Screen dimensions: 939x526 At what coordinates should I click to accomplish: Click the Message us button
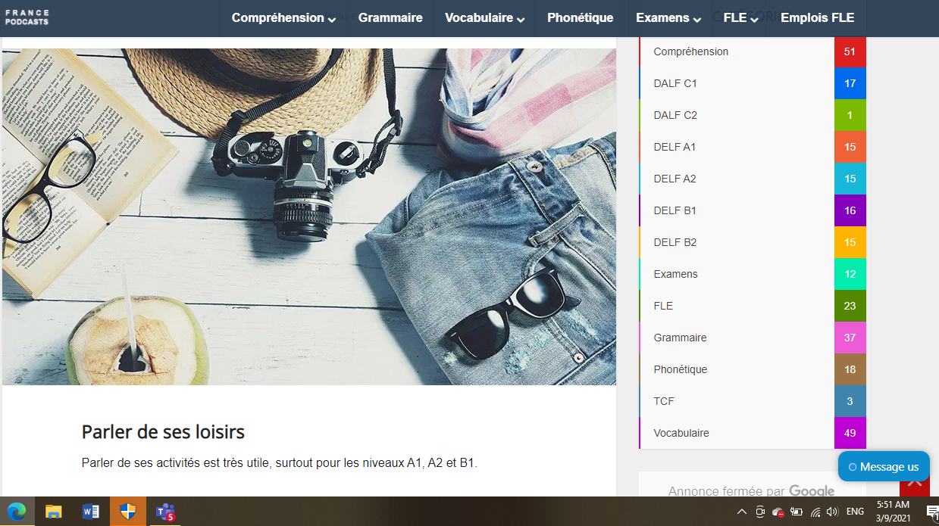point(884,467)
